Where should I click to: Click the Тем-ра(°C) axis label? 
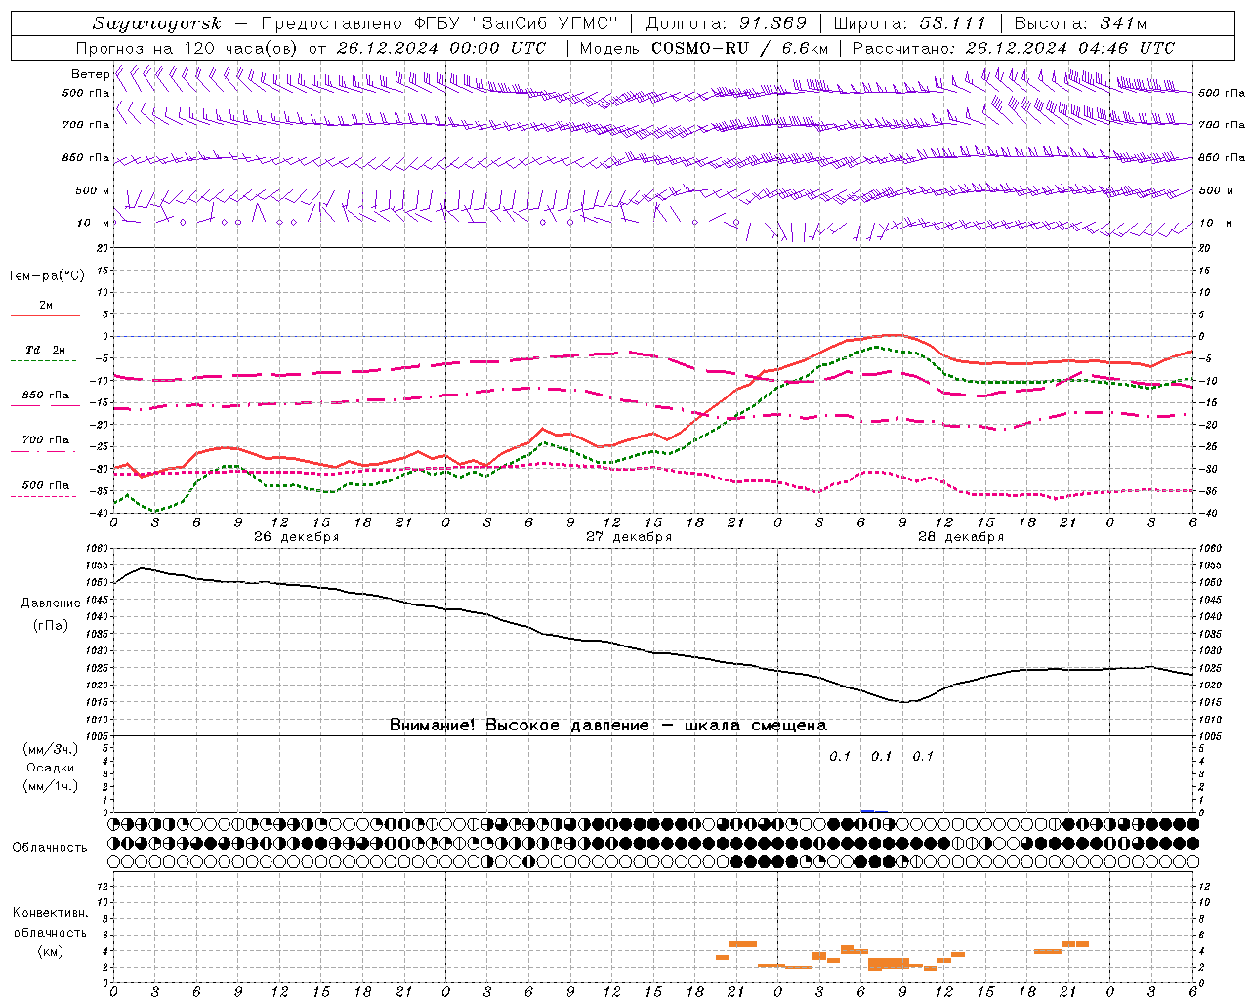tap(46, 276)
